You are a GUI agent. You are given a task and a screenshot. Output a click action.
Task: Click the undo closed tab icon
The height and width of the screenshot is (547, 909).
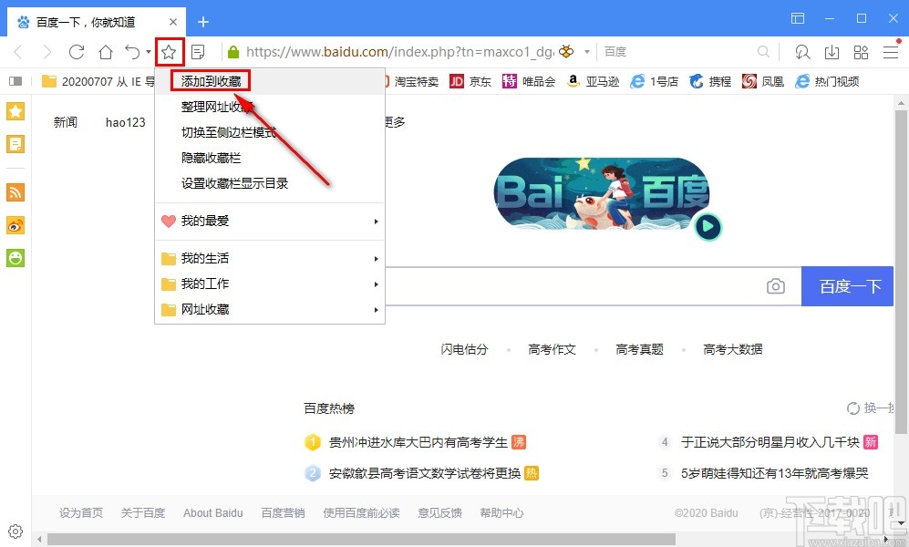pyautogui.click(x=132, y=52)
